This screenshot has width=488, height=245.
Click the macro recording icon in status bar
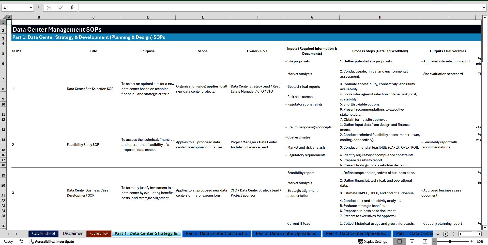21,241
